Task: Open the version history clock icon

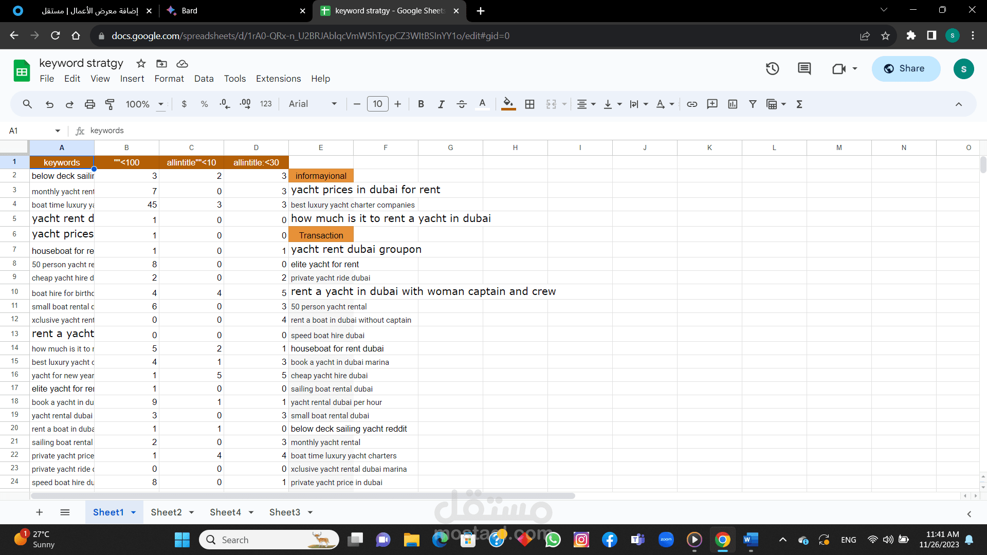Action: tap(772, 68)
